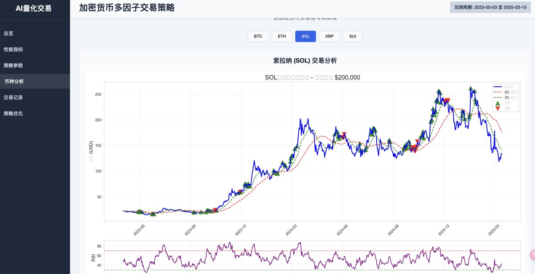Click the green dashed 20 moving-average legend entry
The width and height of the screenshot is (535, 274).
click(x=506, y=97)
